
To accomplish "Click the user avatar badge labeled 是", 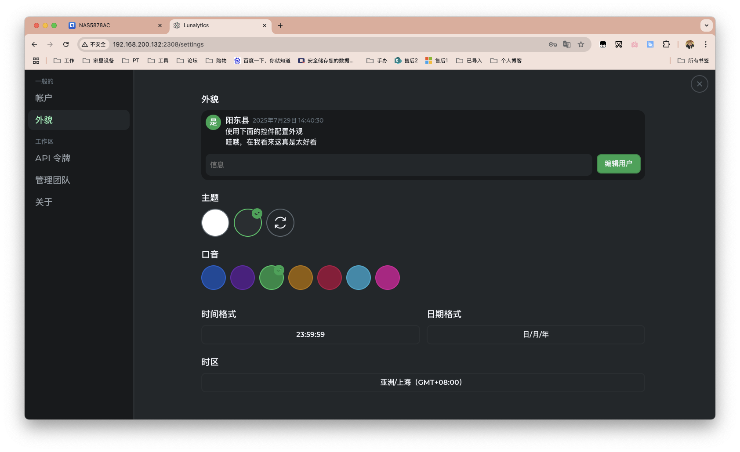I will click(x=213, y=123).
